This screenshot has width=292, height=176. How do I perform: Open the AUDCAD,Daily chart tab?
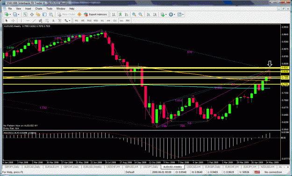[x=32, y=167]
